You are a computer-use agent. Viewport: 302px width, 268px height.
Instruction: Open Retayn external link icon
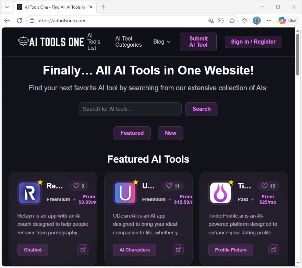[83, 250]
